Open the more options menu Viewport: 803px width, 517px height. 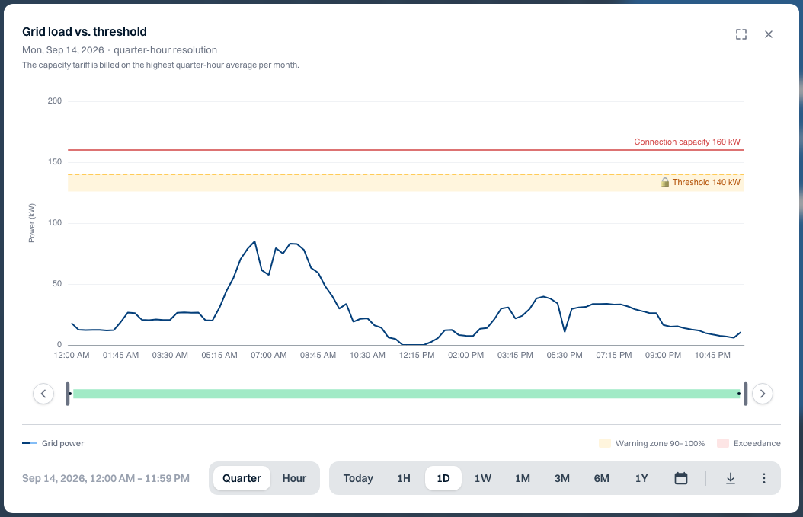[x=763, y=478]
